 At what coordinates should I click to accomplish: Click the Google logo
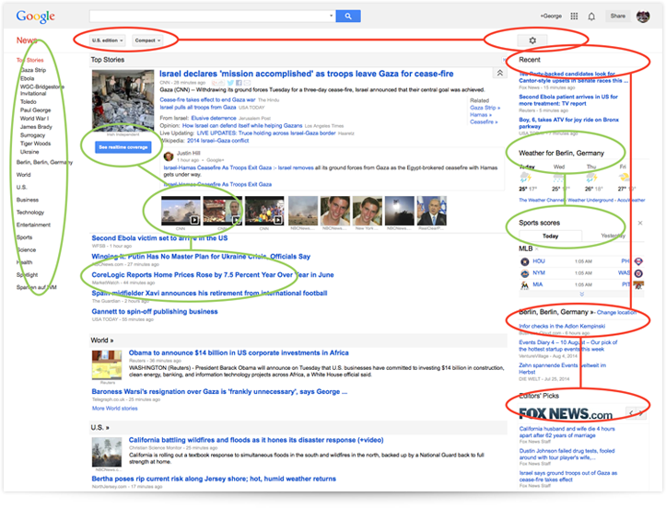point(35,17)
